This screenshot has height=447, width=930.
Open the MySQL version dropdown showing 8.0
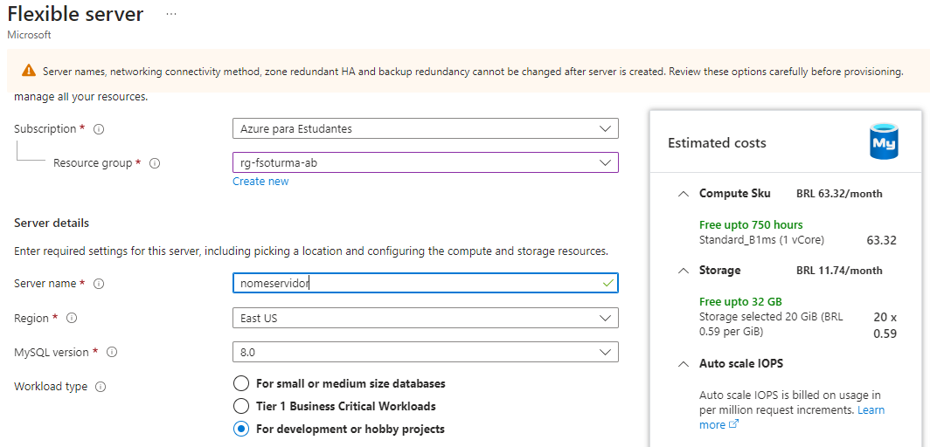click(426, 352)
